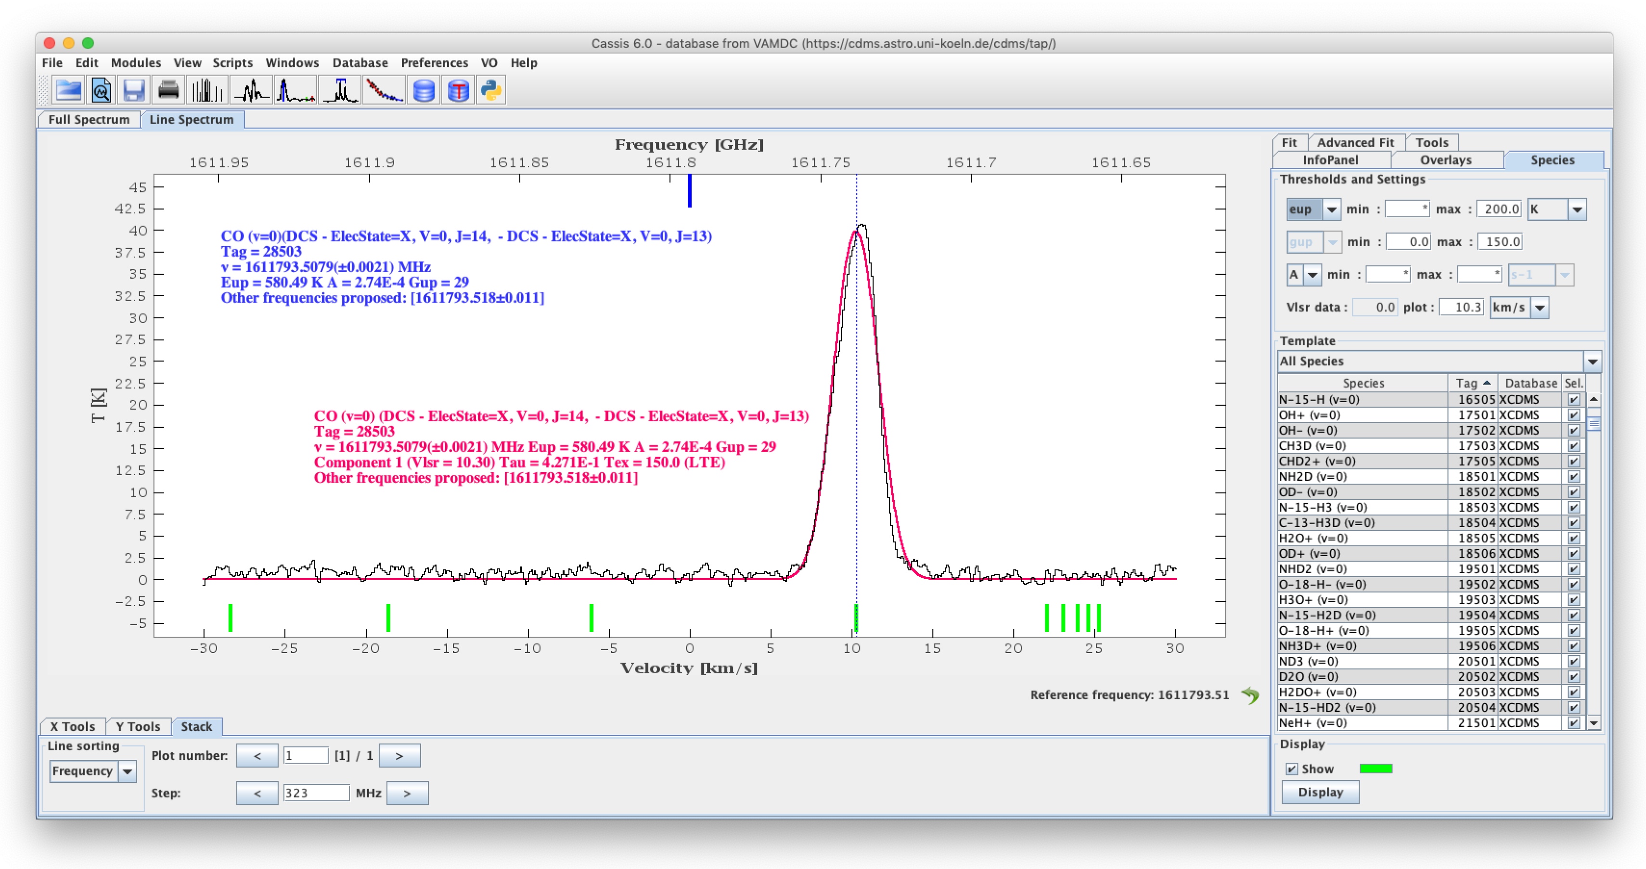Deselect OH+ (v=0) in the species list
This screenshot has width=1646, height=869.
click(1573, 415)
